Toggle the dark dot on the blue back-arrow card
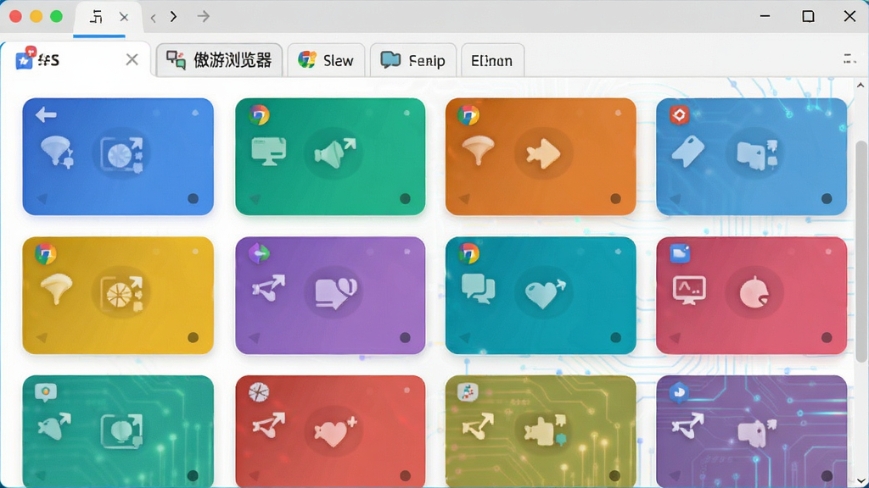Image resolution: width=869 pixels, height=488 pixels. pyautogui.click(x=193, y=198)
